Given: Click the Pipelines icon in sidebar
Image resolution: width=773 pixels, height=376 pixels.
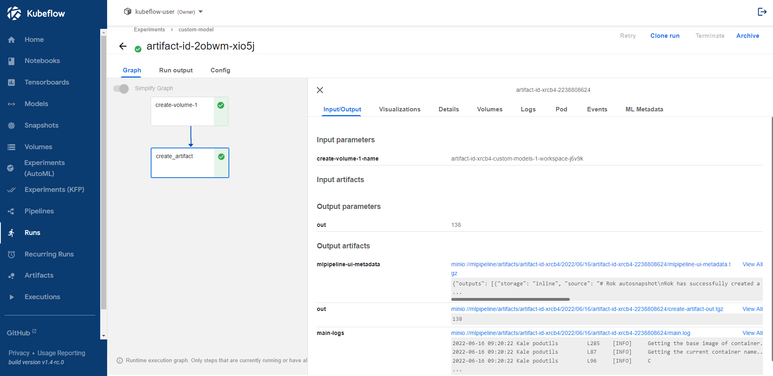Looking at the screenshot, I should 11,211.
